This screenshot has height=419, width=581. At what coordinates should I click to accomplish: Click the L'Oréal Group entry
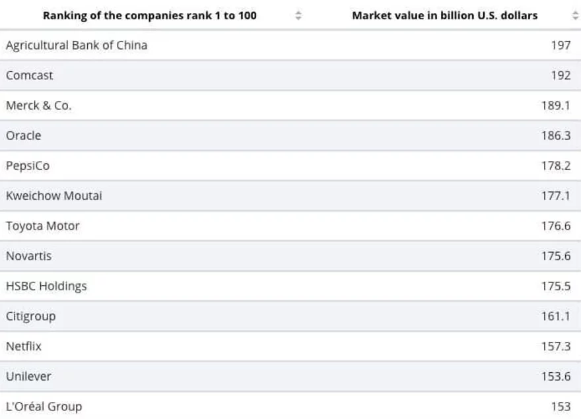click(x=44, y=406)
